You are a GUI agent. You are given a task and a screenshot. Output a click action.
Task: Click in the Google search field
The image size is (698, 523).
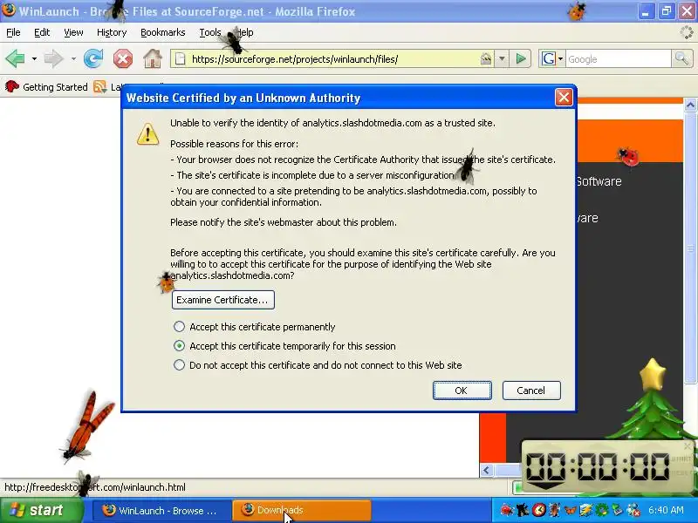tap(618, 58)
